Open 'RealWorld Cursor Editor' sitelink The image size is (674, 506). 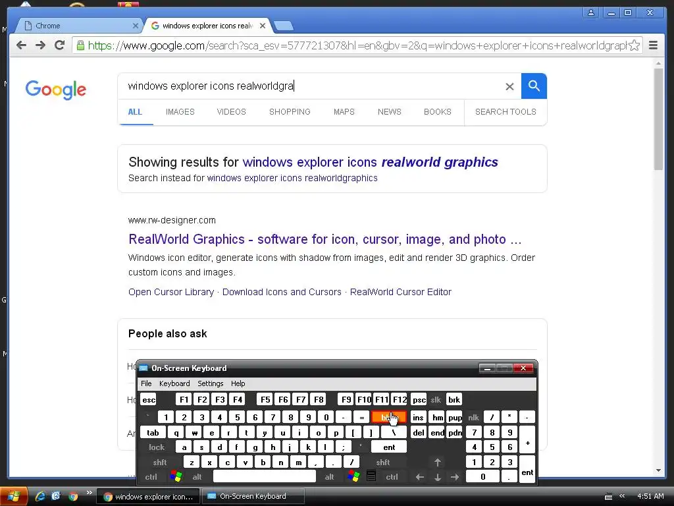pos(401,292)
